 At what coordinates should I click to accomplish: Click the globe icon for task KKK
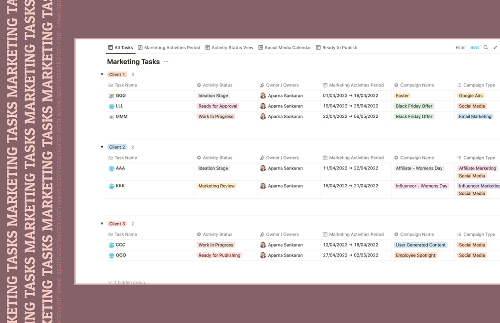click(111, 186)
